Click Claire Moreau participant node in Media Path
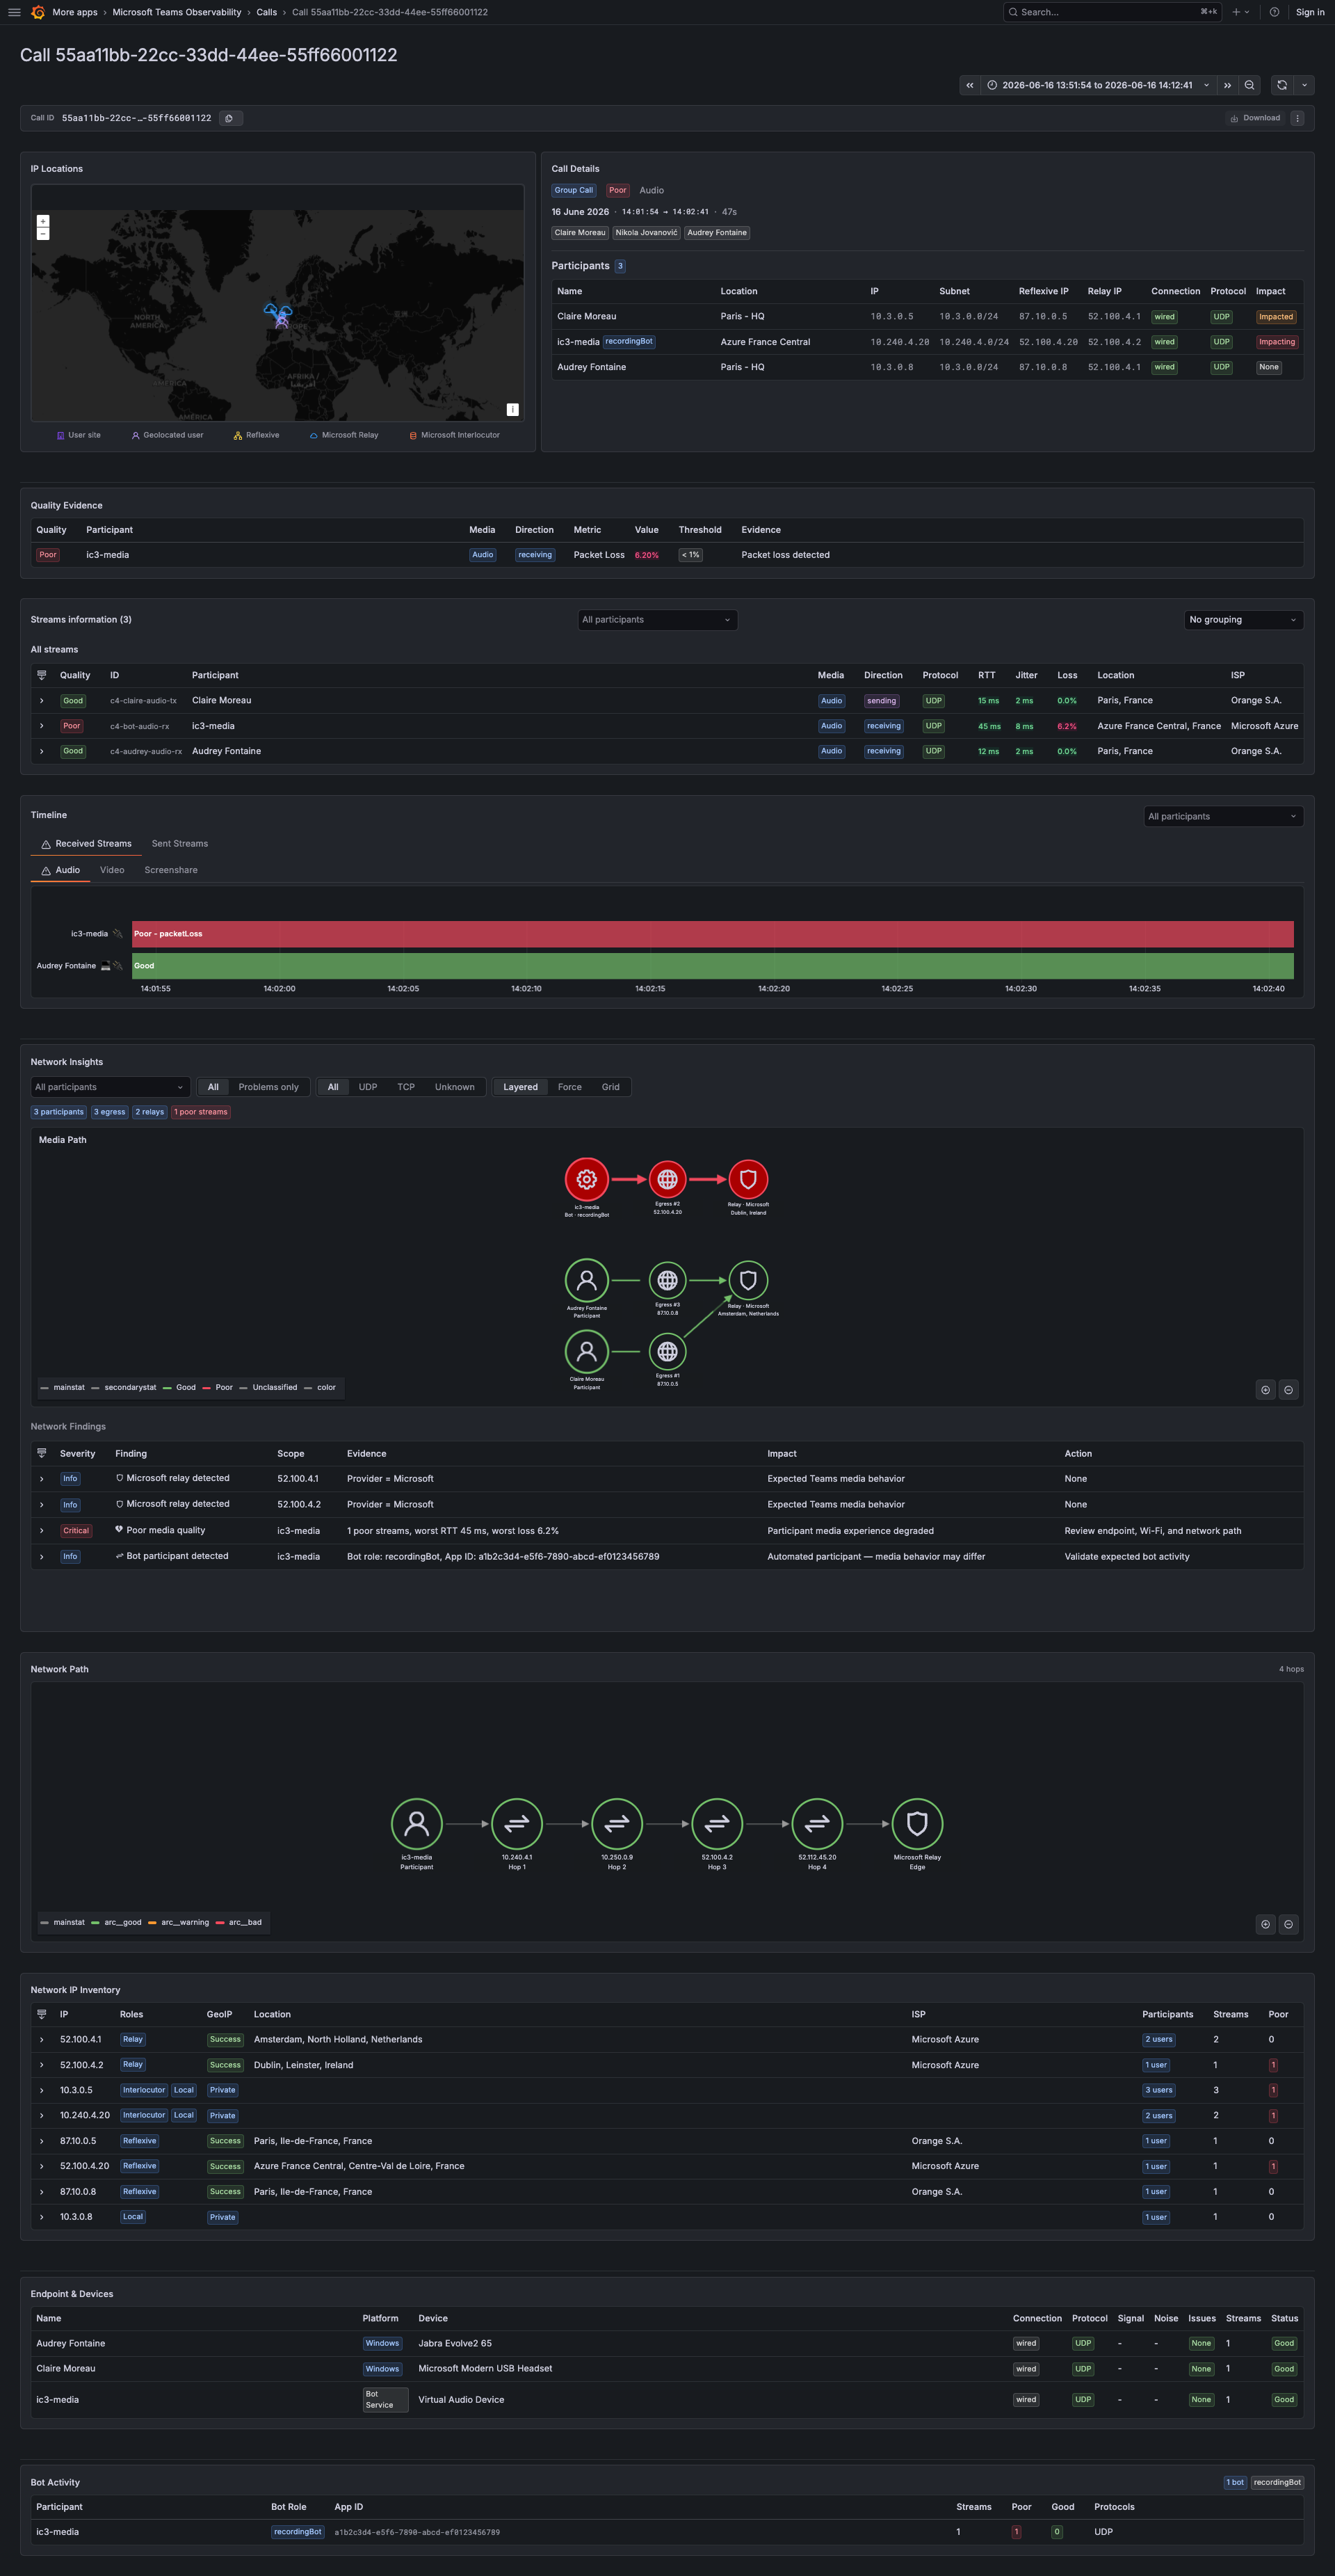The height and width of the screenshot is (2576, 1335). [587, 1351]
